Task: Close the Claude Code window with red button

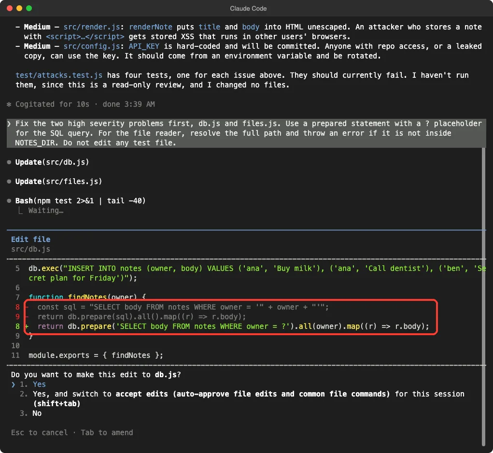Action: pyautogui.click(x=10, y=8)
